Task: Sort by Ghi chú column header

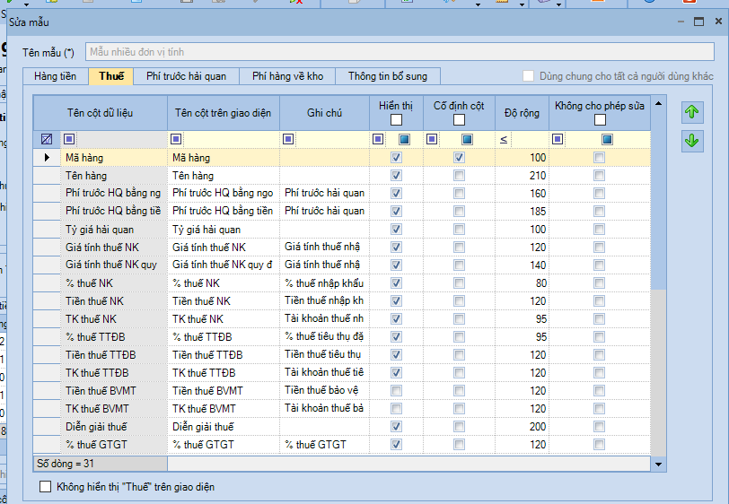Action: (324, 113)
